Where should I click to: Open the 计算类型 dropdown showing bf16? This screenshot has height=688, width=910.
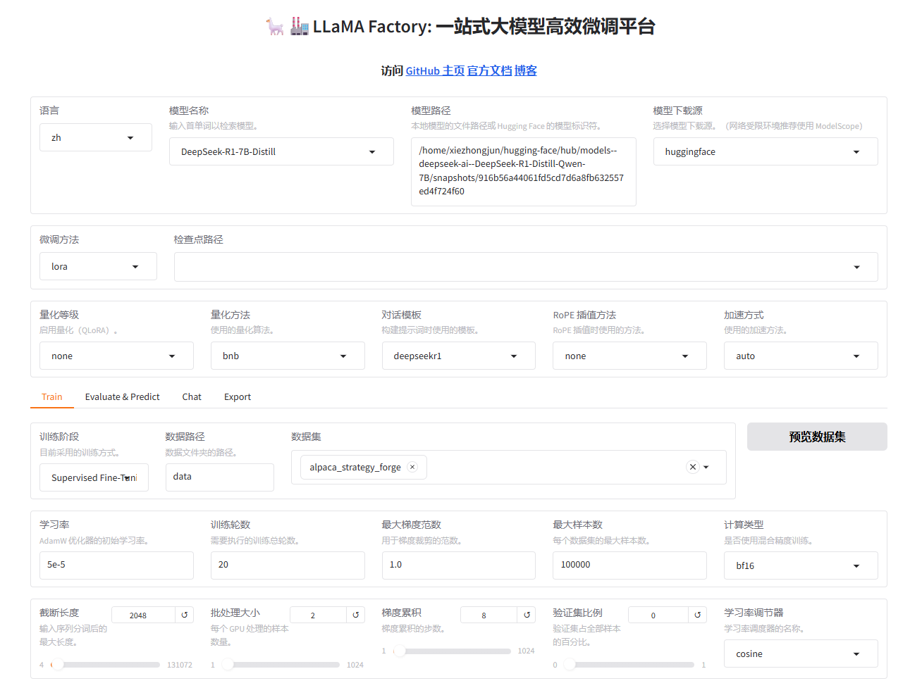(x=801, y=565)
